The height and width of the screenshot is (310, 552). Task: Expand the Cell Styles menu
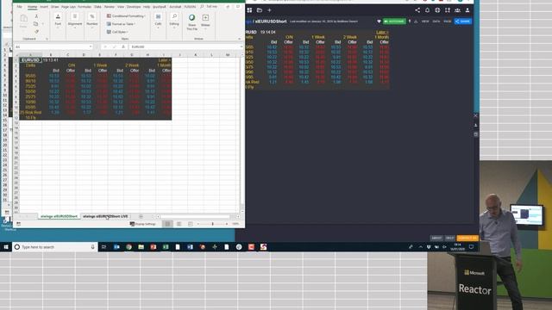(117, 32)
